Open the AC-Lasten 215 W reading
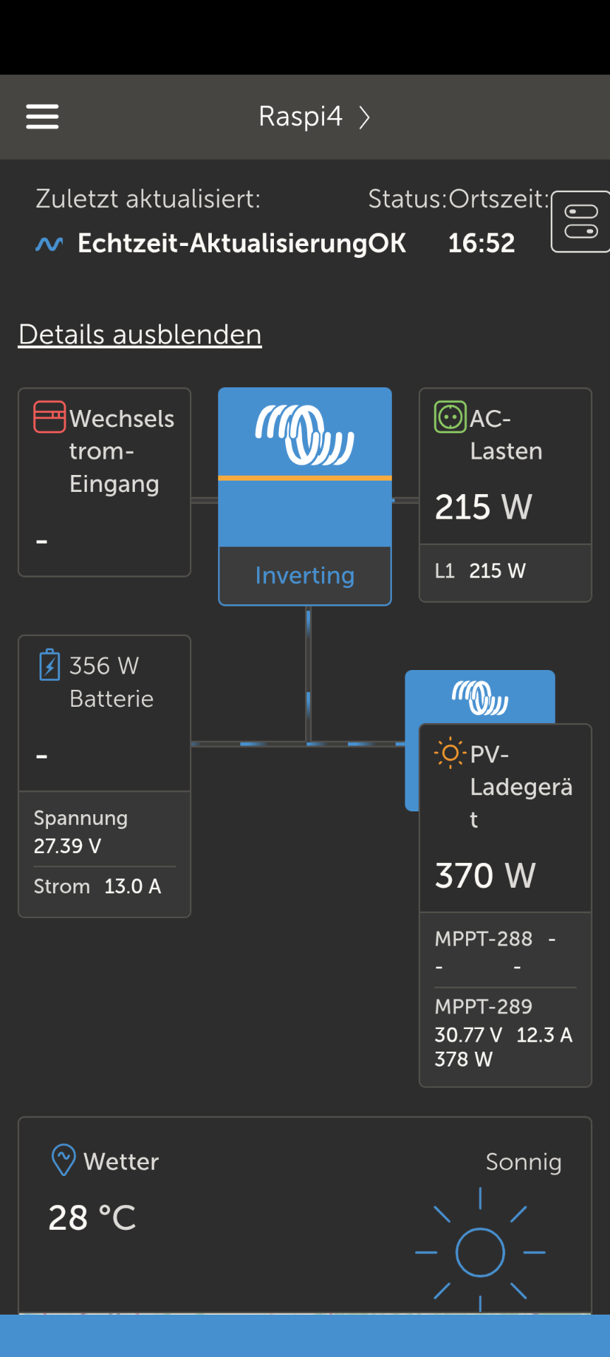610x1357 pixels. 484,507
